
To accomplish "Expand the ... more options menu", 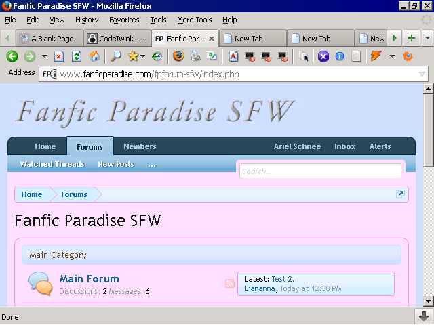I will point(152,165).
